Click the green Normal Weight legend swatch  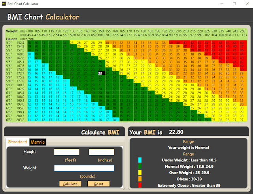[x=140, y=166]
